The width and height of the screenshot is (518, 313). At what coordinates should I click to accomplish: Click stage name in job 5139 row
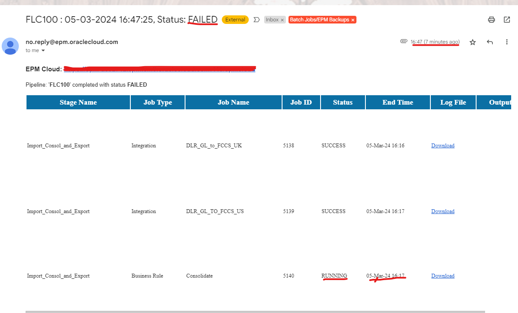point(58,211)
